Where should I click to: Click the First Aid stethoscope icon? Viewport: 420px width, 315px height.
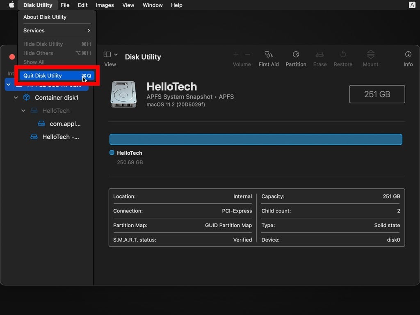pyautogui.click(x=269, y=55)
